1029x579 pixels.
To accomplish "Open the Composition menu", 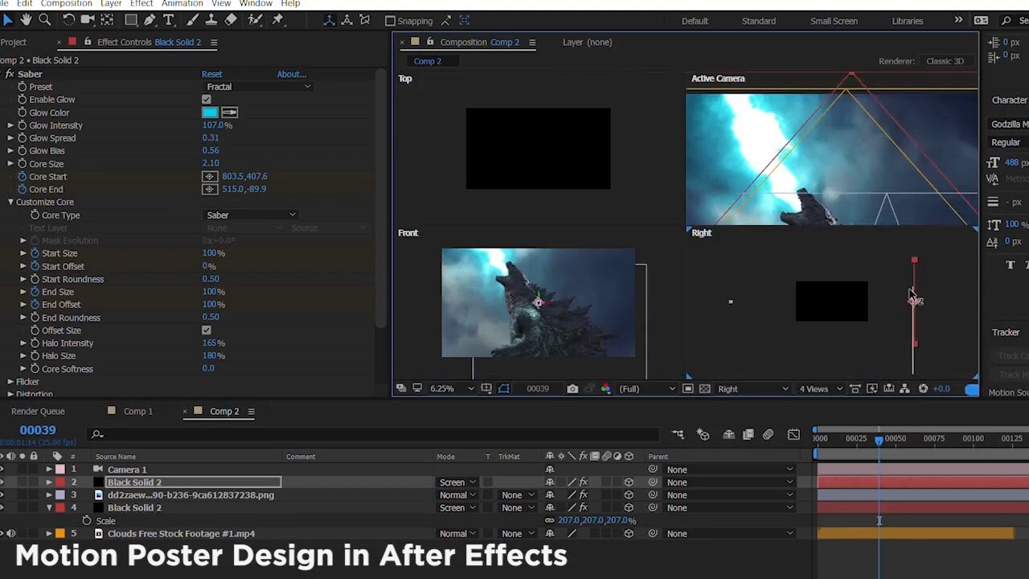I will coord(65,3).
